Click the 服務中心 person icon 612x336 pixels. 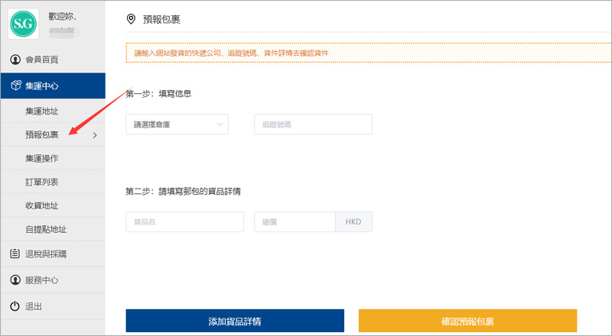(15, 280)
